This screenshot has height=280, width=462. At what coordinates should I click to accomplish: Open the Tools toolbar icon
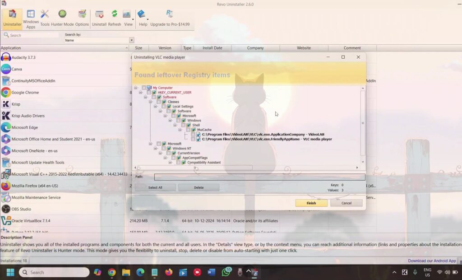click(45, 19)
